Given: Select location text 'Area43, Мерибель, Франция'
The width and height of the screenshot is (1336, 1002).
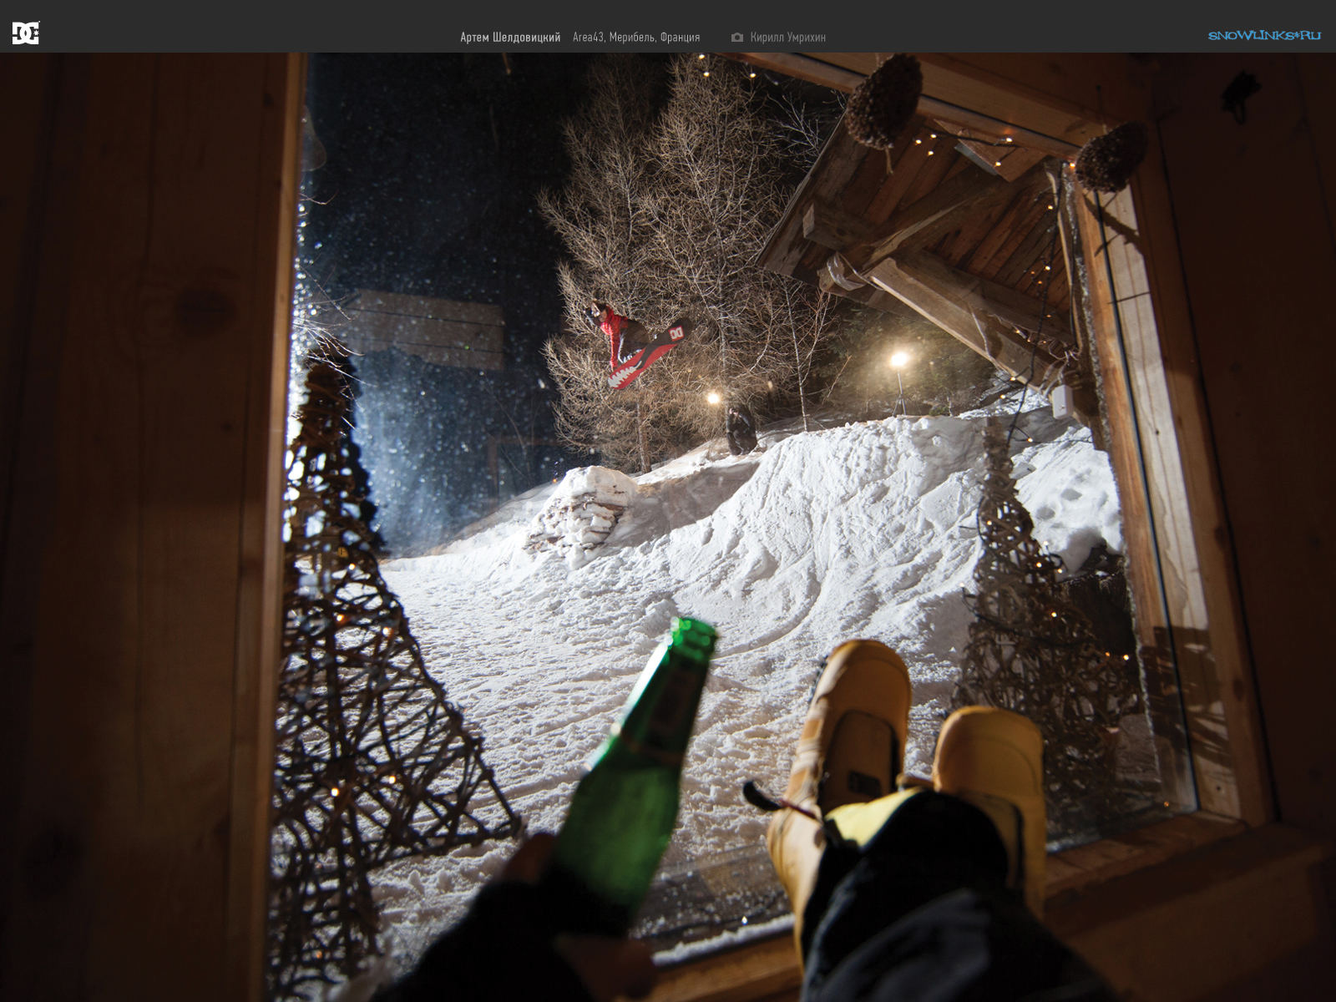Looking at the screenshot, I should [x=636, y=37].
